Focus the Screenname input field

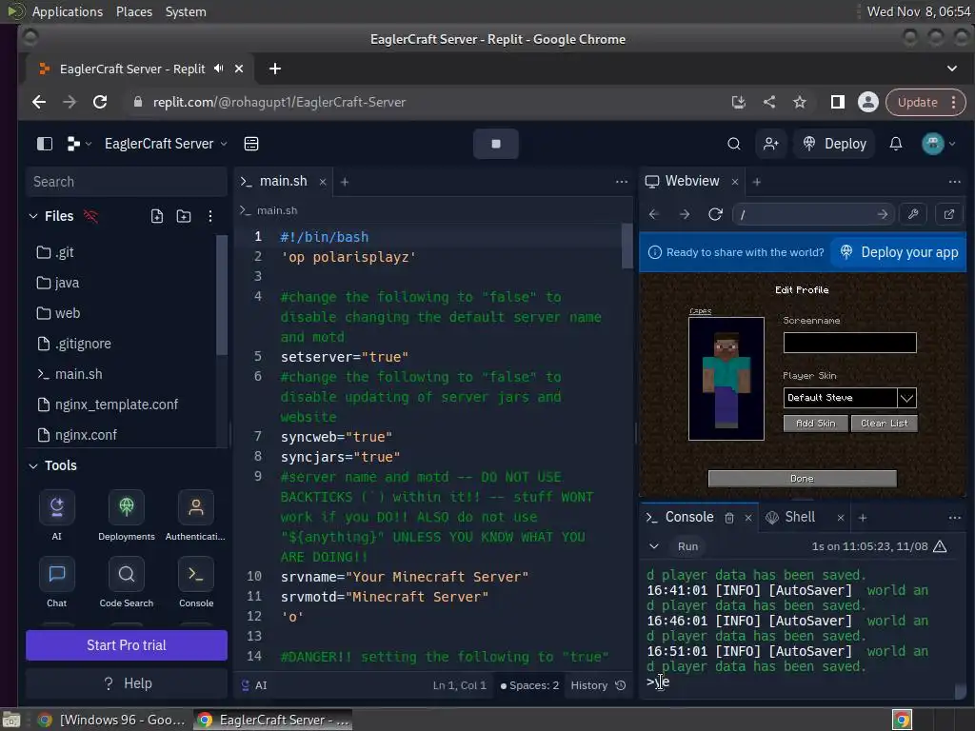coord(849,343)
